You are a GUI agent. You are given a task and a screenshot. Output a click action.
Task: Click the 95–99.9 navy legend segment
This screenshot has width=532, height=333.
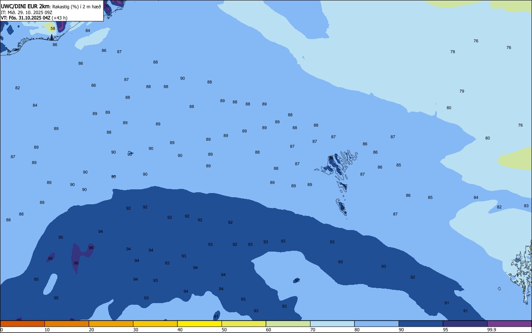(465, 323)
